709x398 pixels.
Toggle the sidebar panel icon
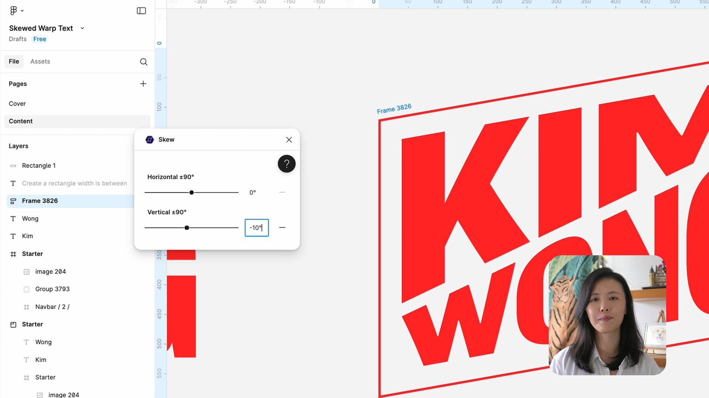point(141,11)
